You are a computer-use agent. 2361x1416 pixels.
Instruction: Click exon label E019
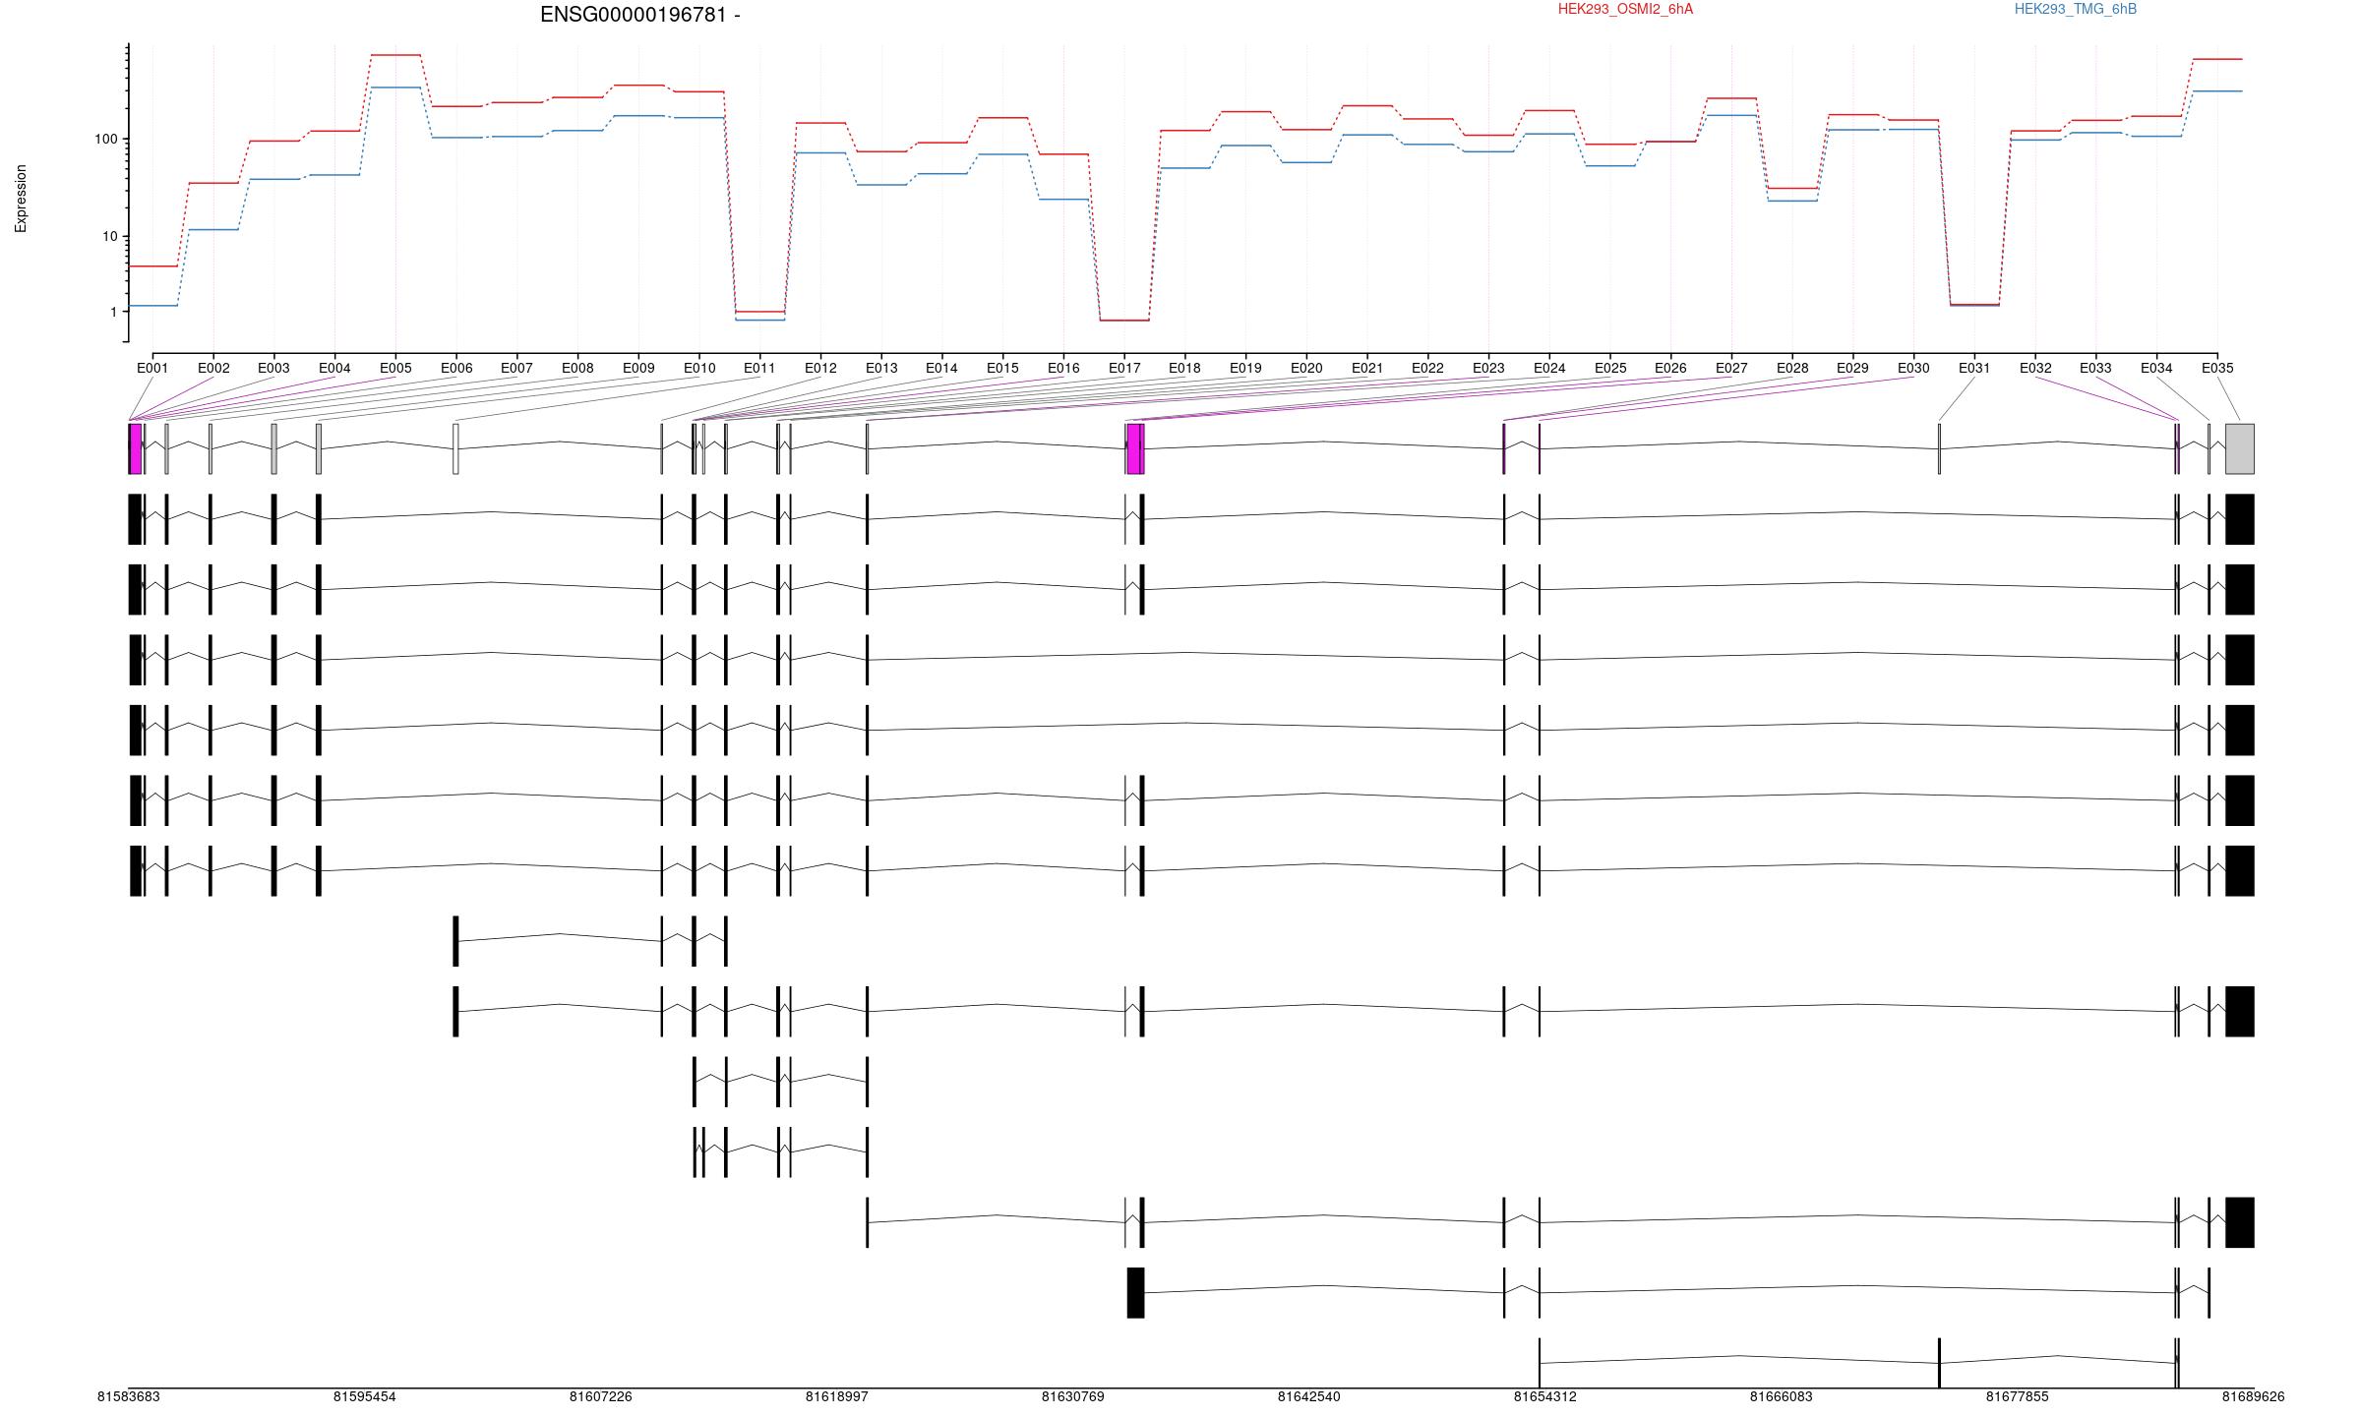coord(1245,369)
